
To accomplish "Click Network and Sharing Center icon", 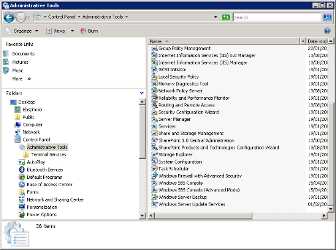I will [22, 199].
